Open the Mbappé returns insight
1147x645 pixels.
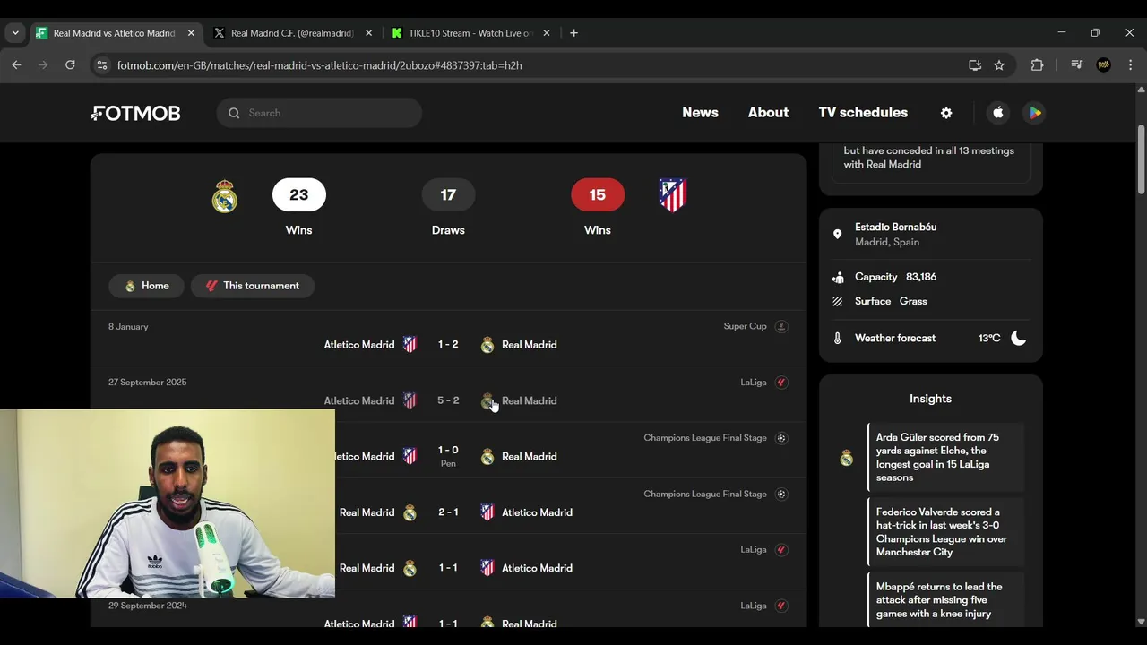coord(946,600)
